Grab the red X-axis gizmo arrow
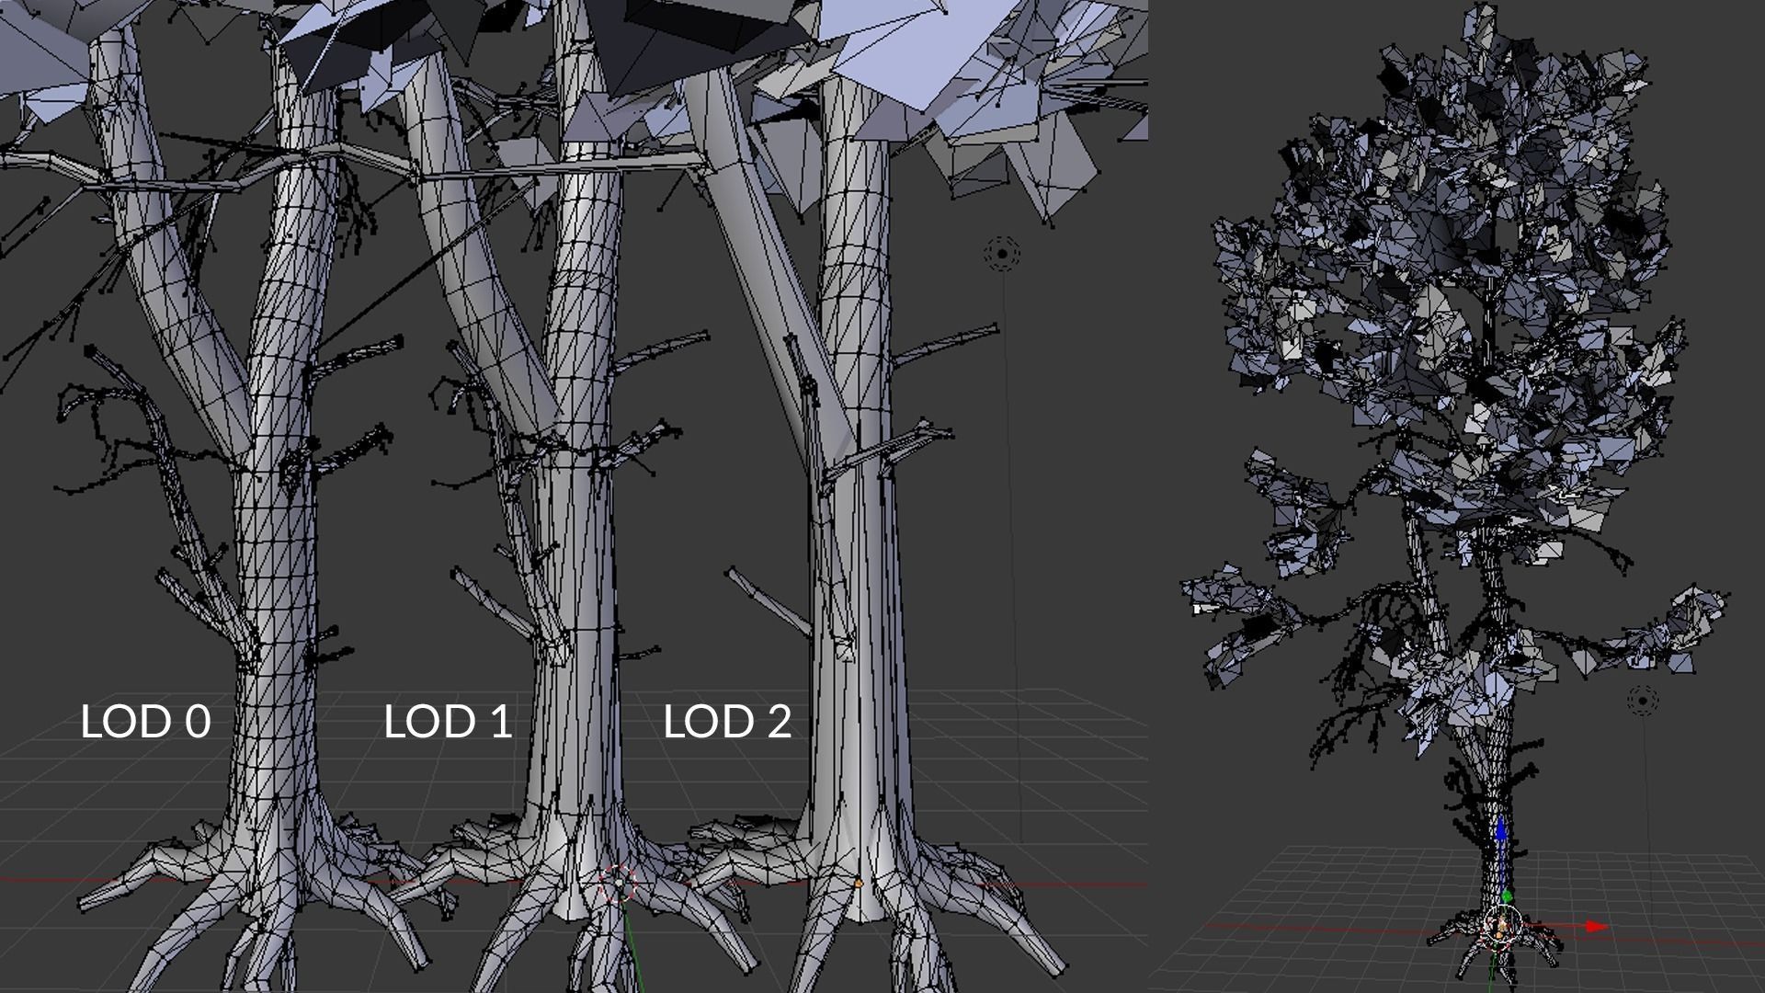Viewport: 1765px width, 993px height. tap(1598, 926)
